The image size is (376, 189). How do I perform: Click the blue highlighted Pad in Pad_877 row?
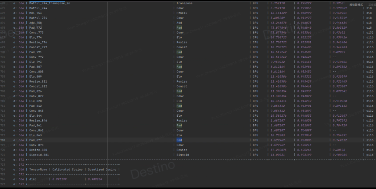[x=179, y=140]
